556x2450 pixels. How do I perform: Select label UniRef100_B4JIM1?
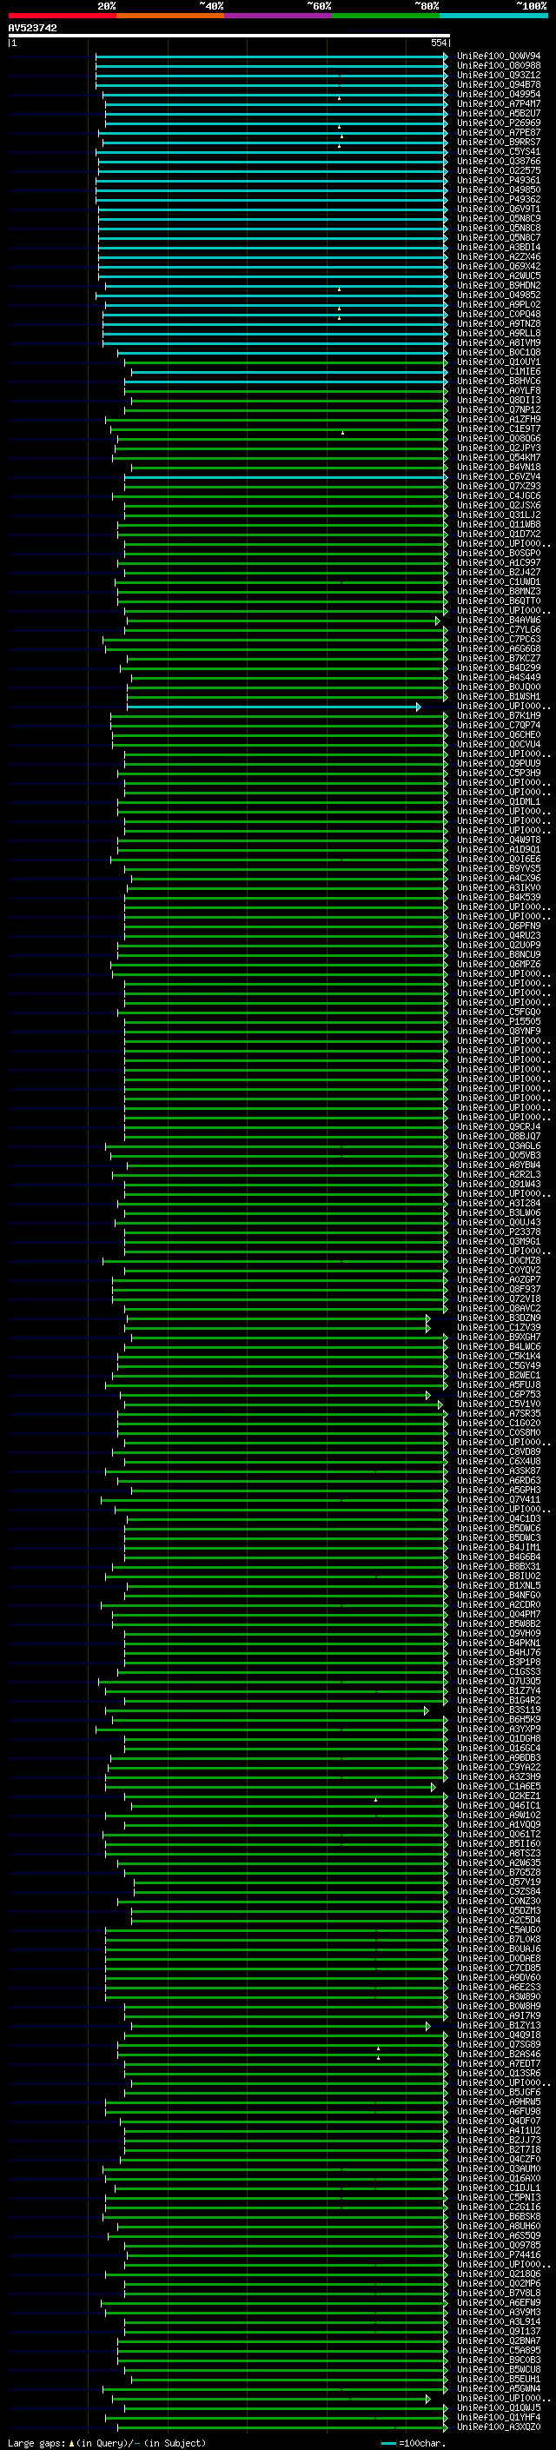coord(499,1546)
